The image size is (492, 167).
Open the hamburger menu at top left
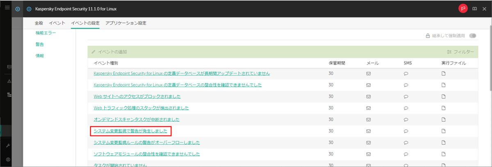[7, 8]
